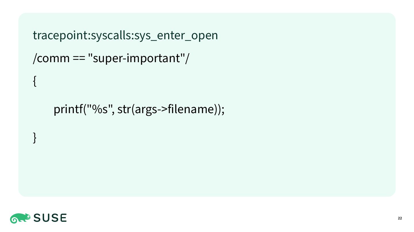This screenshot has height=232, width=414.
Task: Click the str function call
Action: tap(124, 109)
